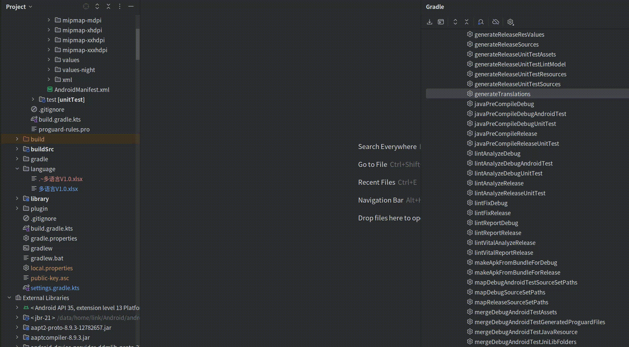
Task: Select settings.gradle.kts file
Action: click(55, 288)
